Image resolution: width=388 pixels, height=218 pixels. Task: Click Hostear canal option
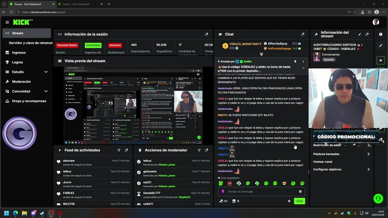tap(323, 162)
